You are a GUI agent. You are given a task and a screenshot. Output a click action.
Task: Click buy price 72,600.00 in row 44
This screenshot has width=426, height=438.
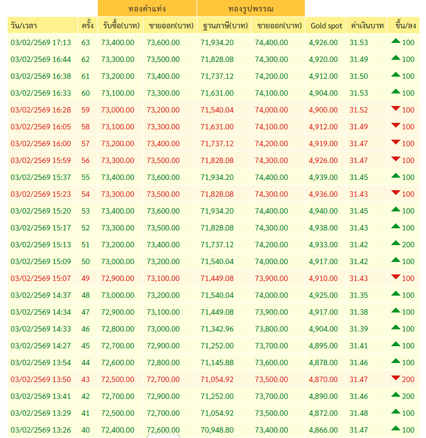pyautogui.click(x=117, y=362)
